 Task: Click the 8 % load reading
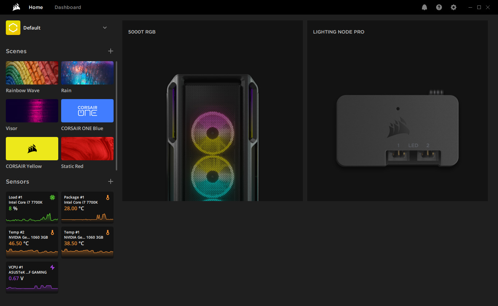point(13,209)
